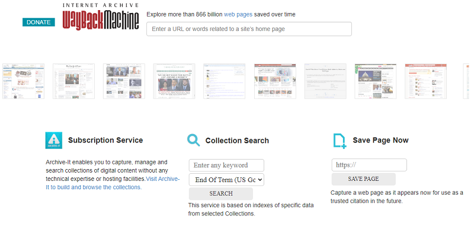Follow the 'web pages' link
Image resolution: width=474 pixels, height=229 pixels.
238,14
